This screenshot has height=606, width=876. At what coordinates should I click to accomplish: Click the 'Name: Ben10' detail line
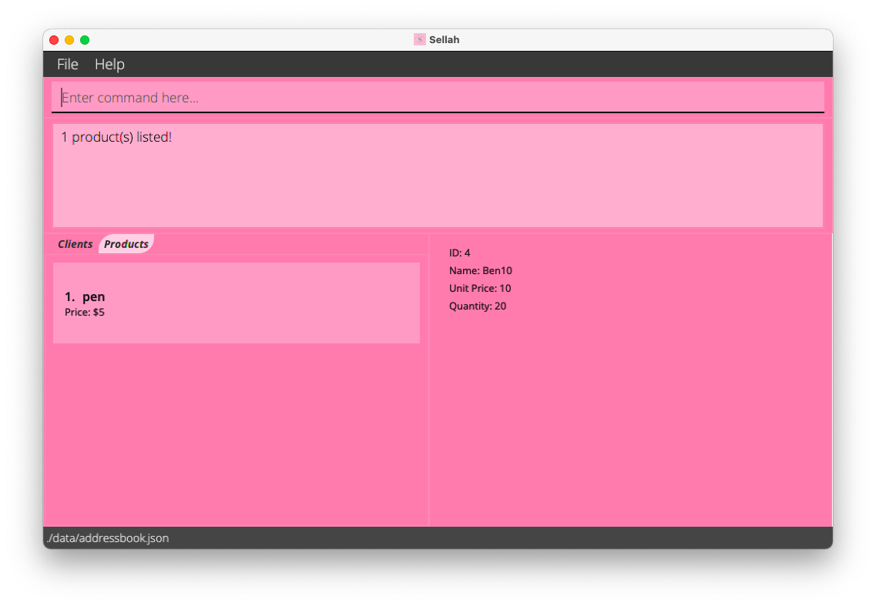(480, 270)
